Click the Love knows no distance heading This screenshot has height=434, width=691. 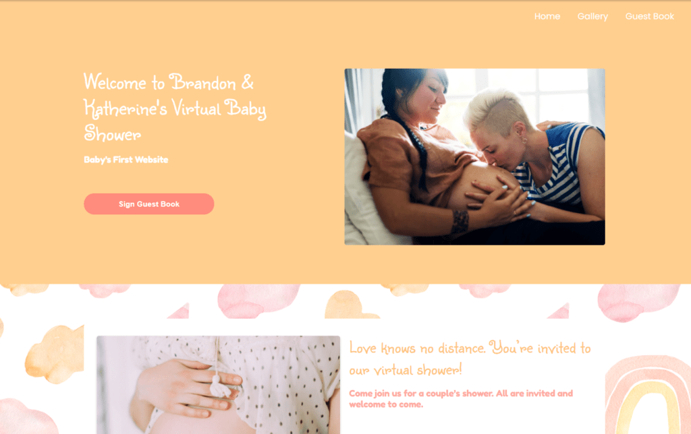(x=470, y=359)
